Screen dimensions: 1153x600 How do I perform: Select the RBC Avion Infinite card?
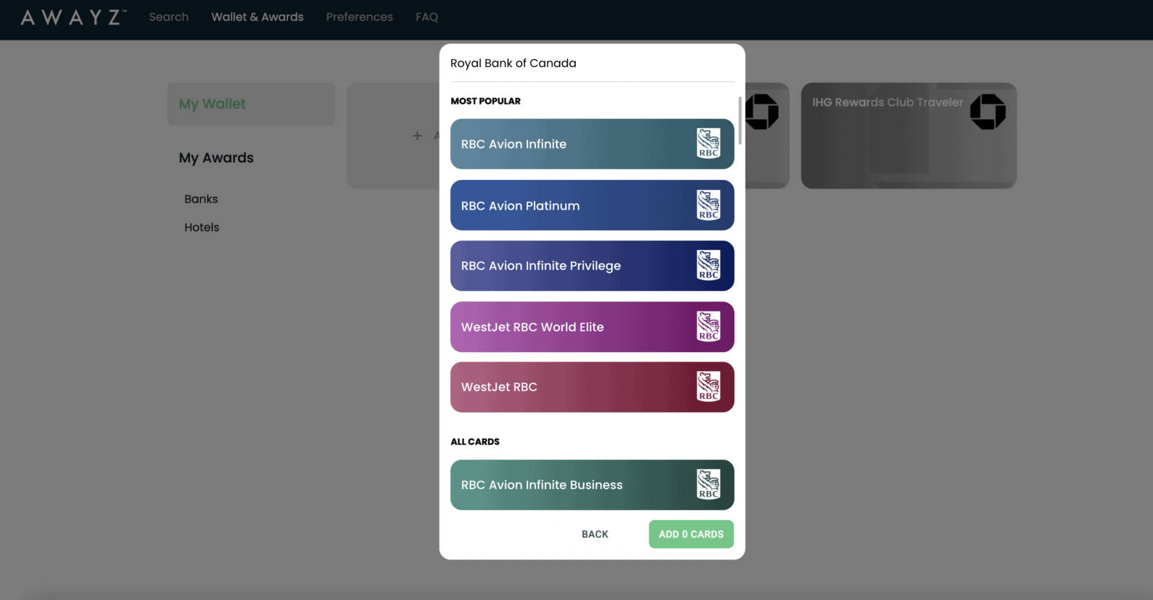point(592,144)
